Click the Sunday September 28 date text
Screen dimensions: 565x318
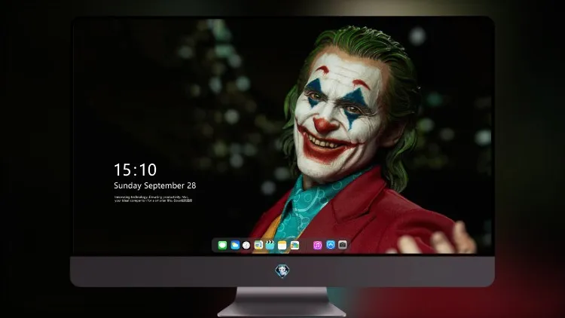pos(155,185)
